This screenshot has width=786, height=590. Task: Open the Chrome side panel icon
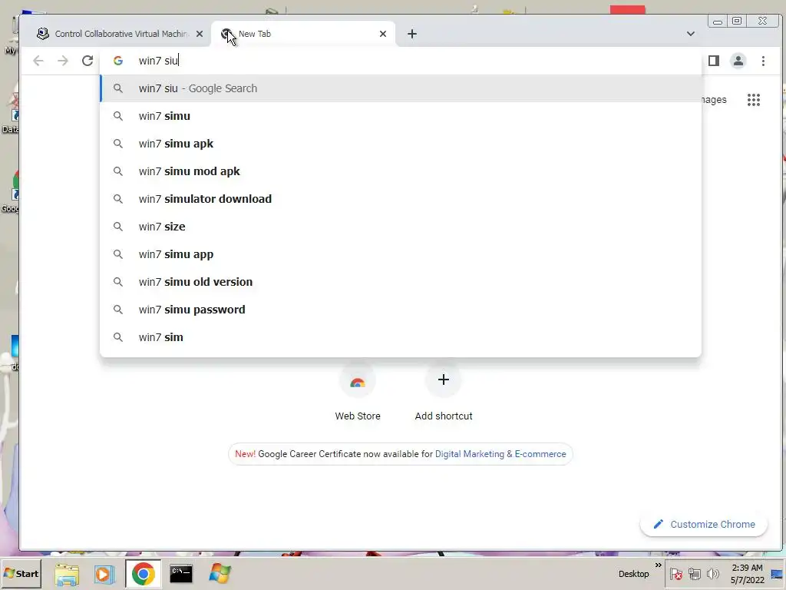pos(714,61)
